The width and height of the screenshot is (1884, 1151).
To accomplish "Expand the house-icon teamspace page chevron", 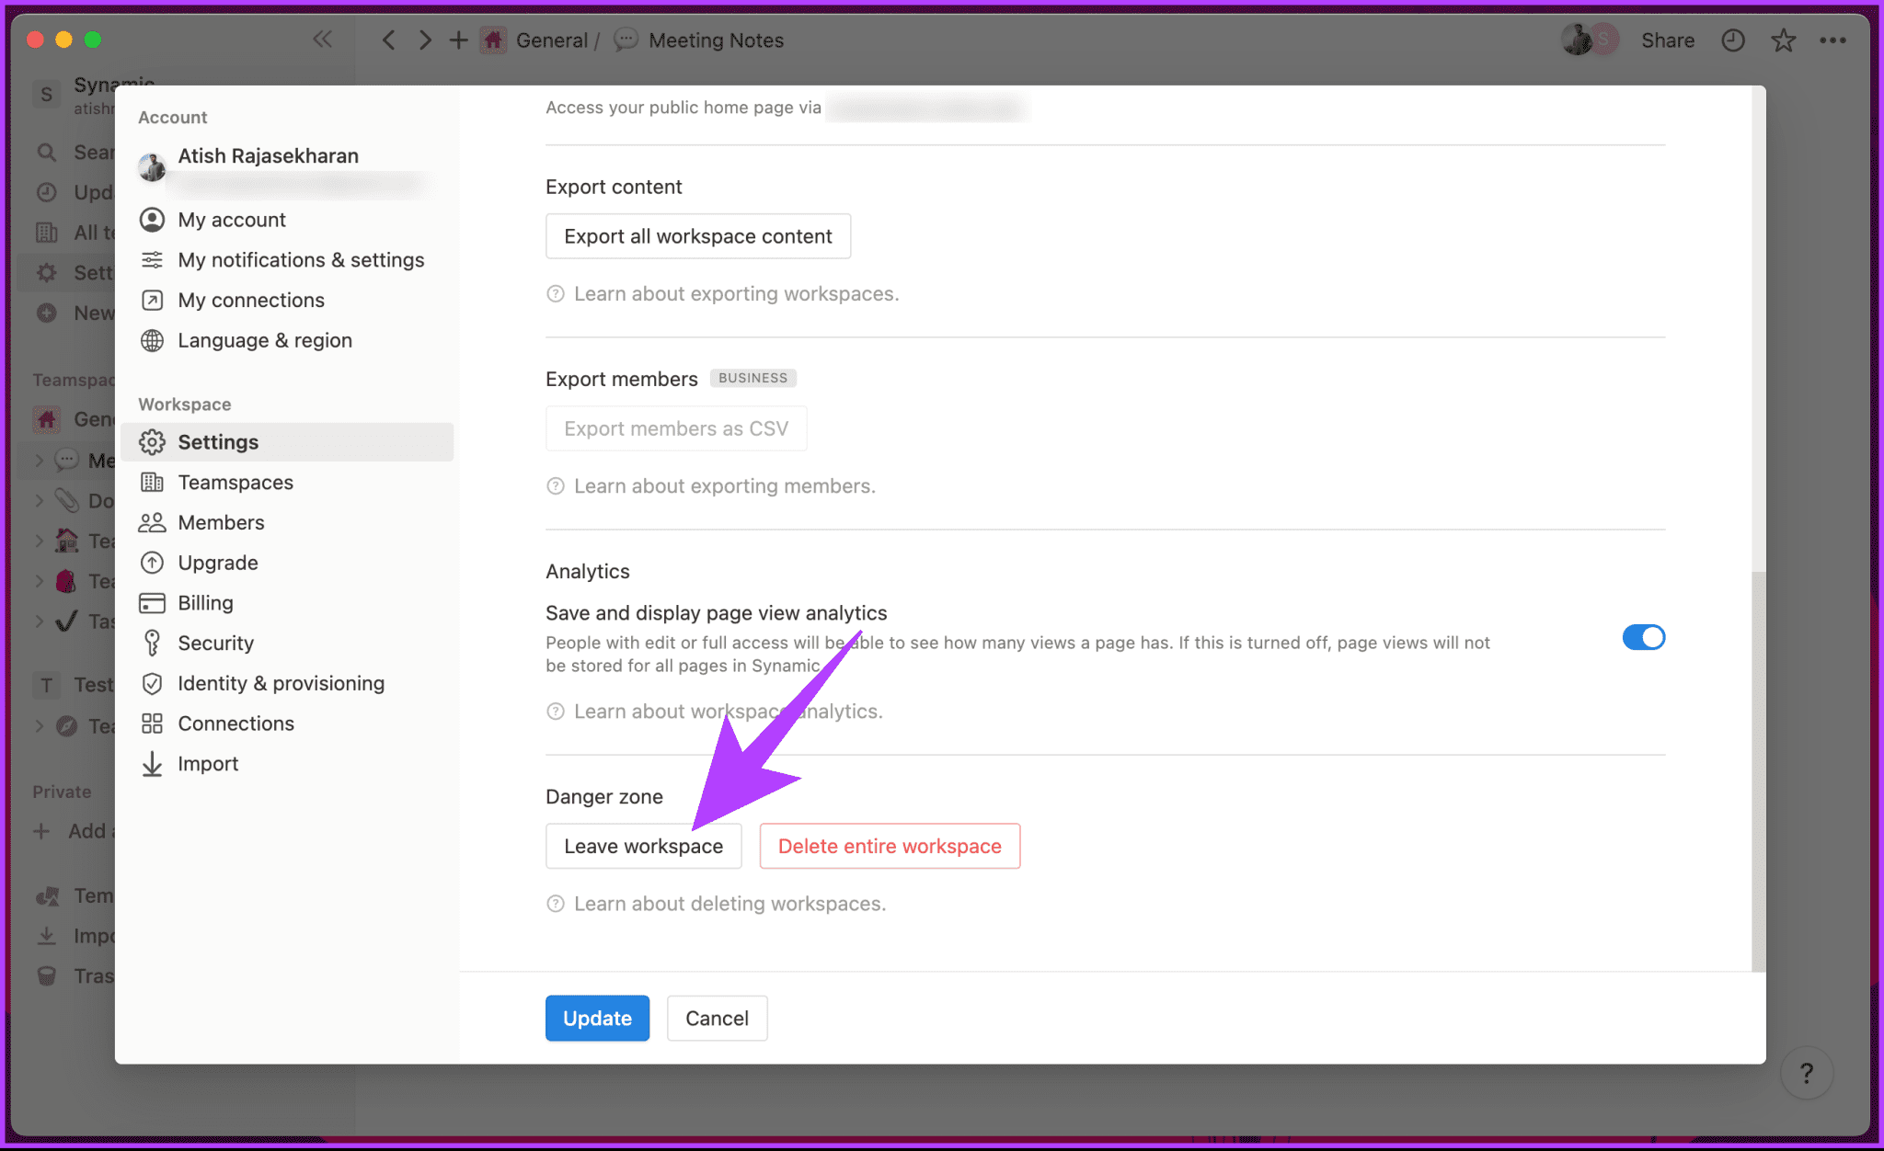I will click(x=39, y=541).
